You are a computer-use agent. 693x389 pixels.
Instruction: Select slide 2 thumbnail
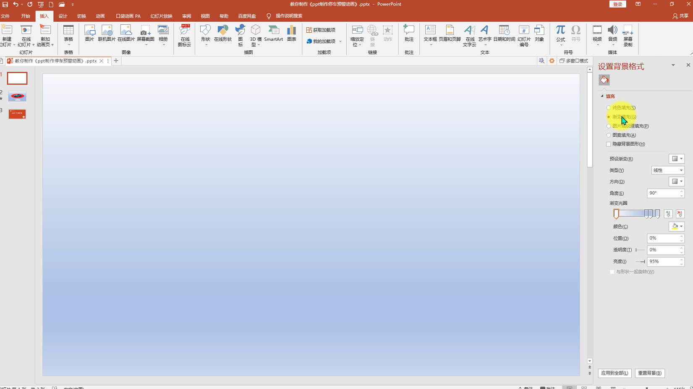[17, 97]
